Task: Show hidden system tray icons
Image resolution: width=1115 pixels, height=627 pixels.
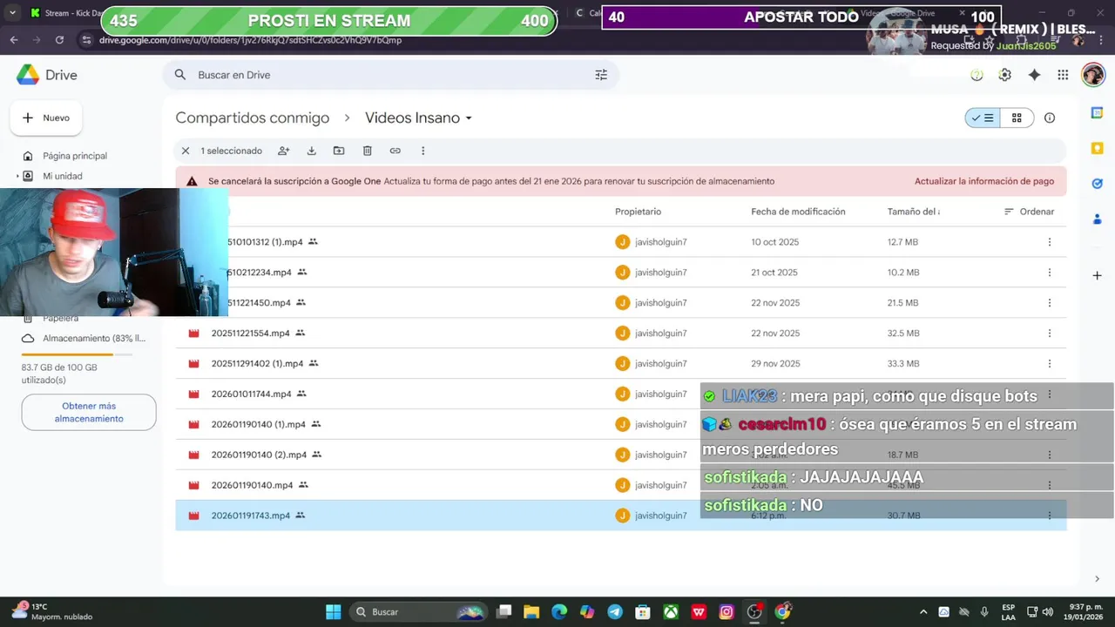Action: click(923, 612)
